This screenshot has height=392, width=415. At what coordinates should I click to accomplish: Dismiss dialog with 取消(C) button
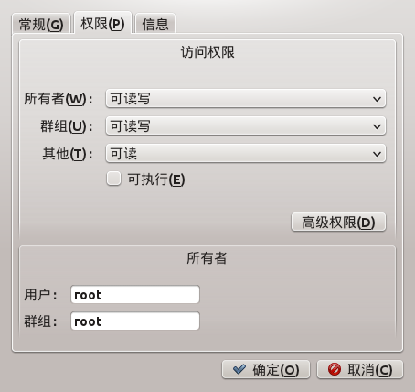coord(360,370)
